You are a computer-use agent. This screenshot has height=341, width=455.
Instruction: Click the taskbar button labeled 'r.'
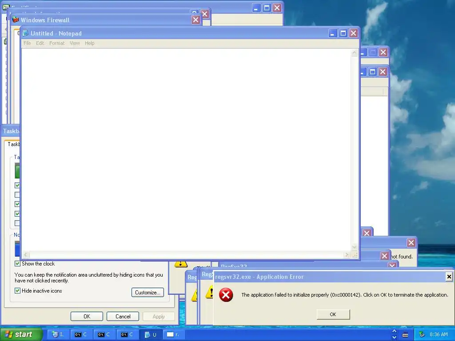coord(174,335)
